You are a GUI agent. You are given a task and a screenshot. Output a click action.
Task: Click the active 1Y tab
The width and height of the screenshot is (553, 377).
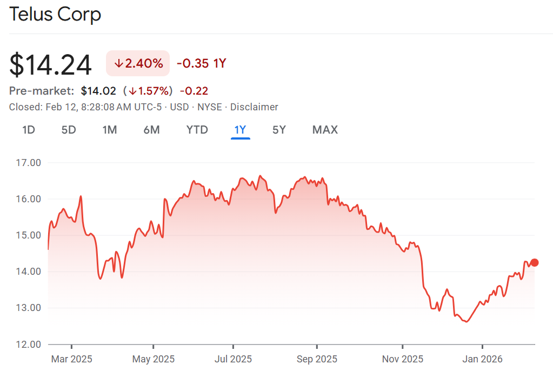[240, 130]
